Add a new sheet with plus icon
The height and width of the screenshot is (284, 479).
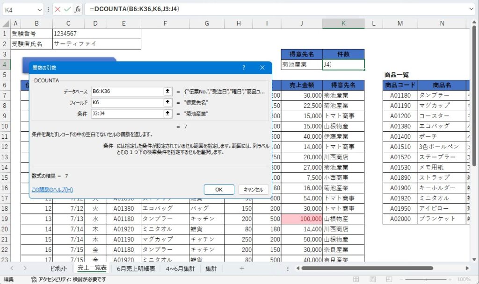241,268
